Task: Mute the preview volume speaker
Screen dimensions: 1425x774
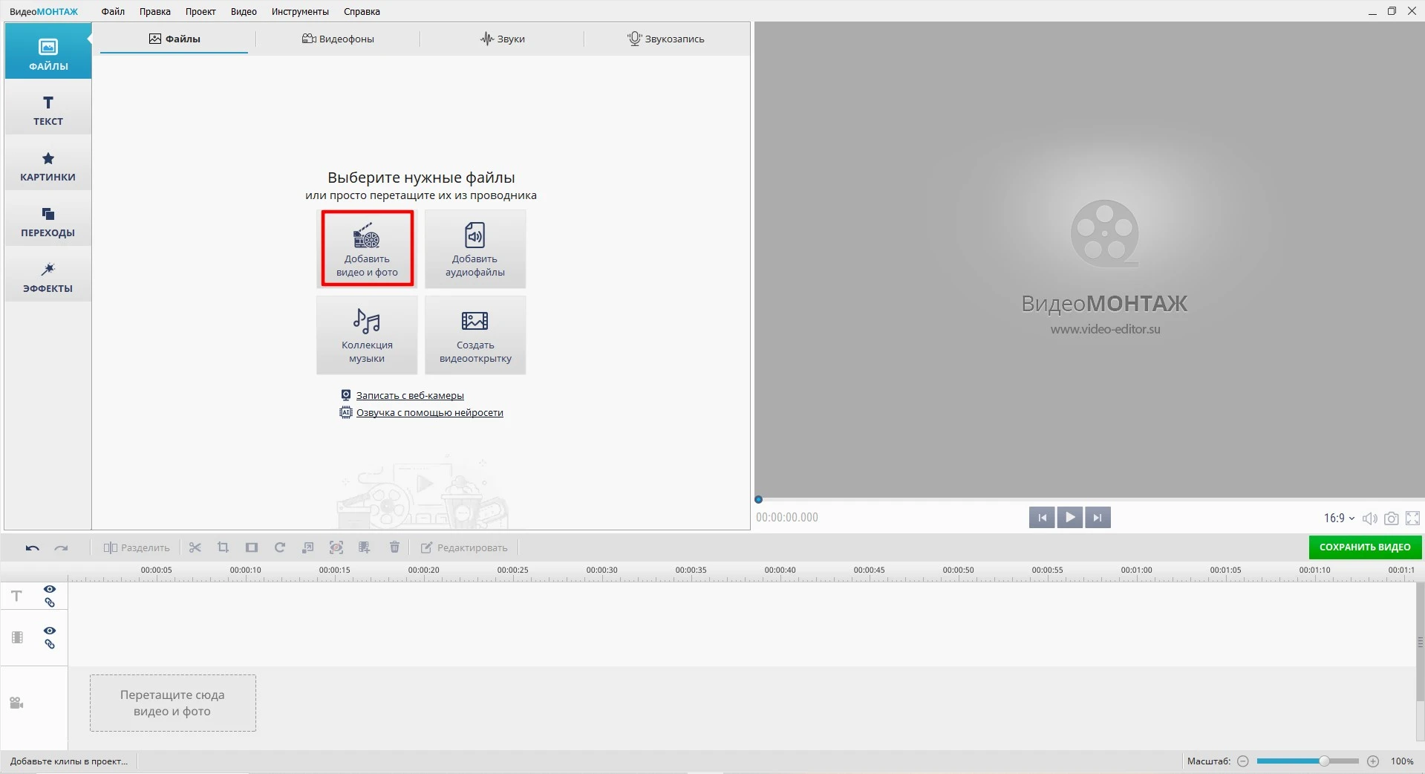Action: pyautogui.click(x=1370, y=518)
